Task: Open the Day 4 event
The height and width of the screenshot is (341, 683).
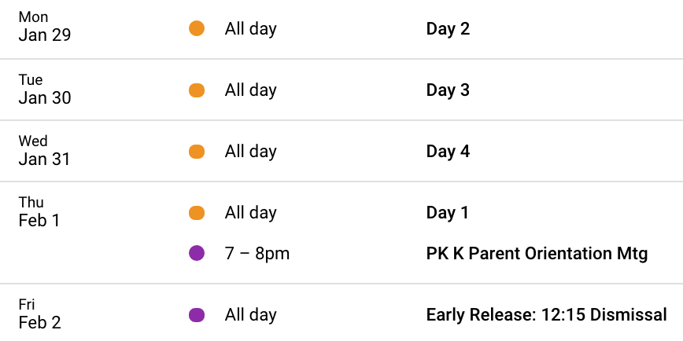Action: [448, 152]
